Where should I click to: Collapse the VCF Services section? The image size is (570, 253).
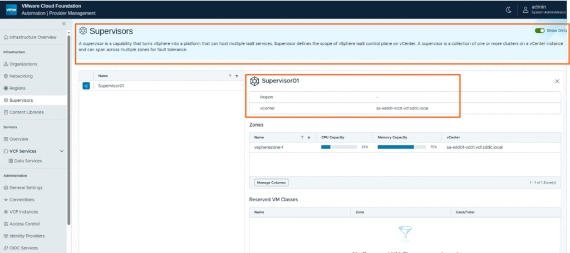click(61, 151)
